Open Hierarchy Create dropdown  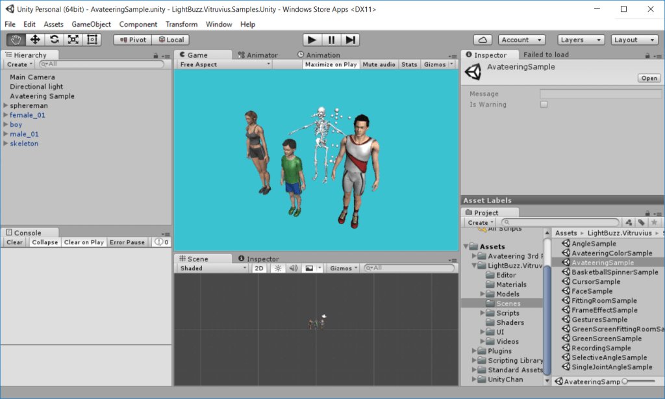click(19, 64)
